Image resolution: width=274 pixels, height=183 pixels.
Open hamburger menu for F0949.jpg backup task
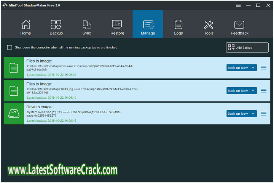[263, 90]
